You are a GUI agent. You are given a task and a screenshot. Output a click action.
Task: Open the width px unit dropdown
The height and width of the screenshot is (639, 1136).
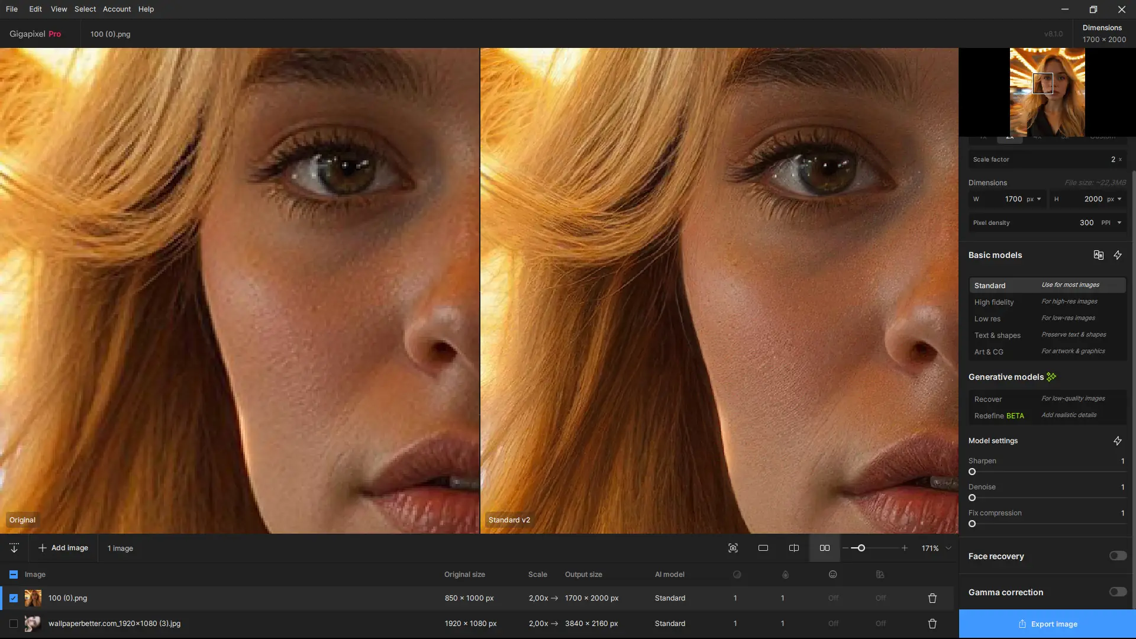[x=1034, y=199]
